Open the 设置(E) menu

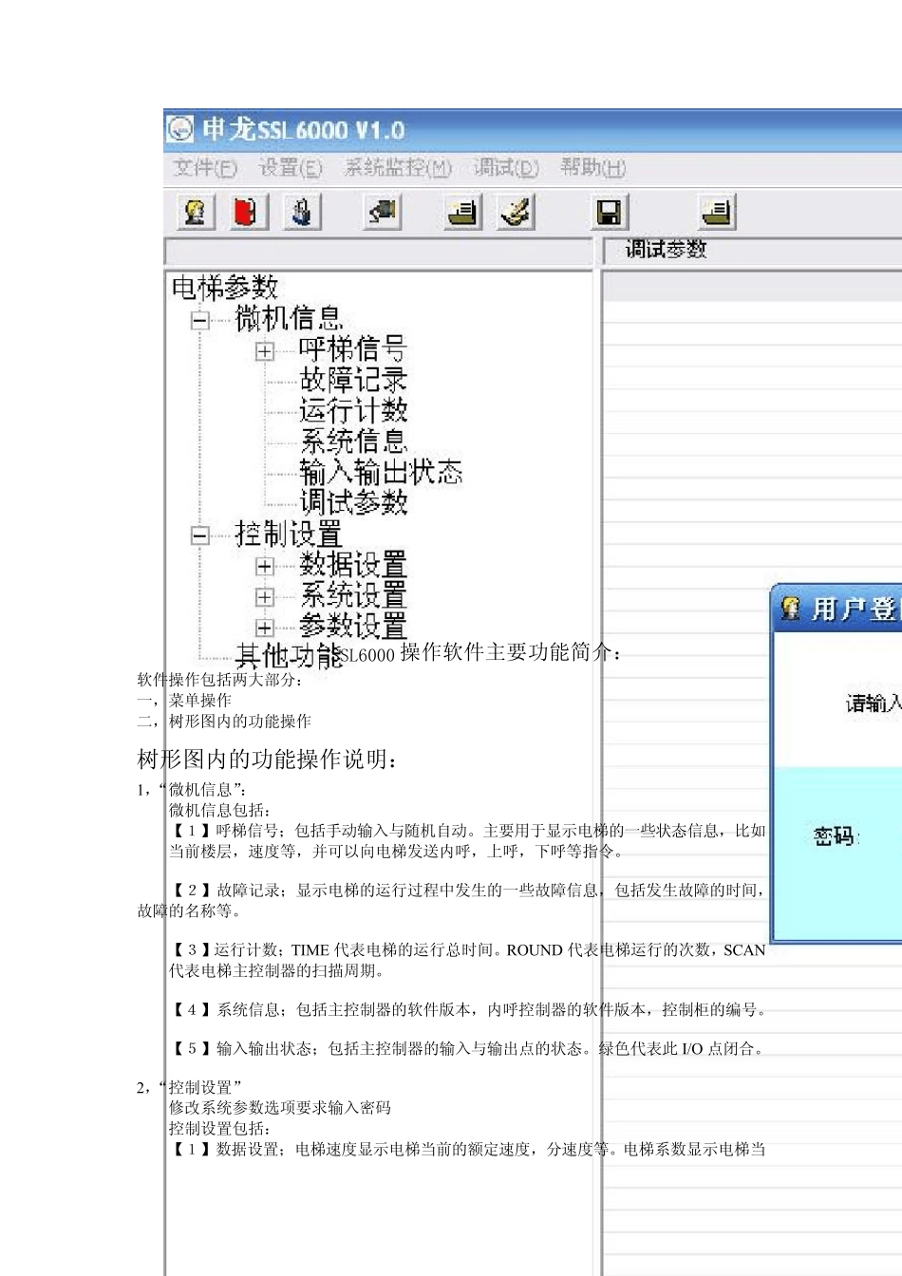tap(291, 168)
